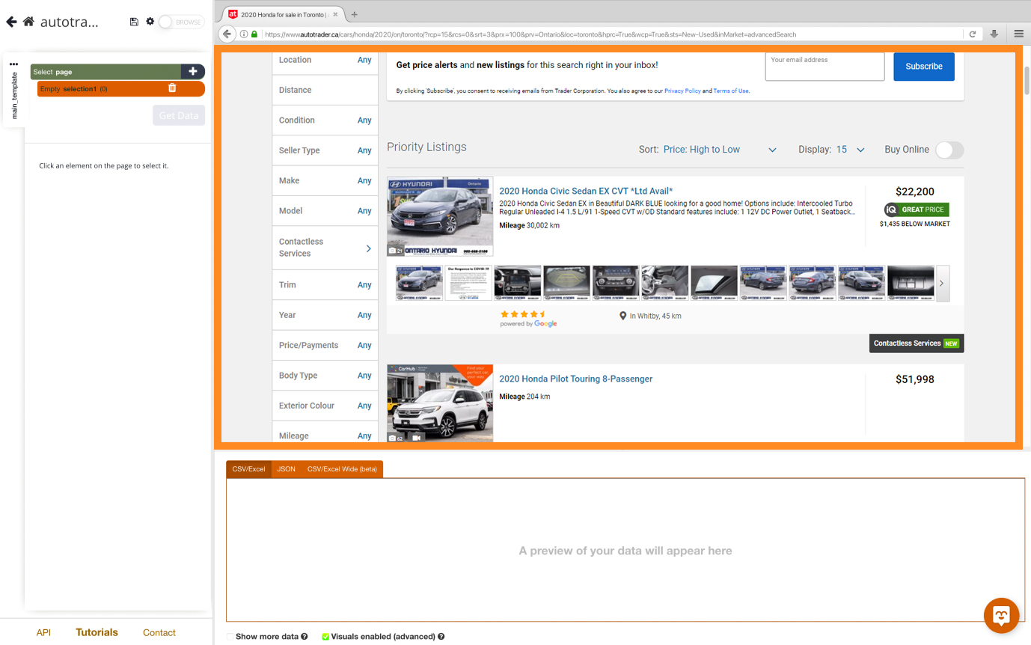Click video icon on Honda Pilot photo
Screen dimensions: 1031x645
(x=417, y=438)
